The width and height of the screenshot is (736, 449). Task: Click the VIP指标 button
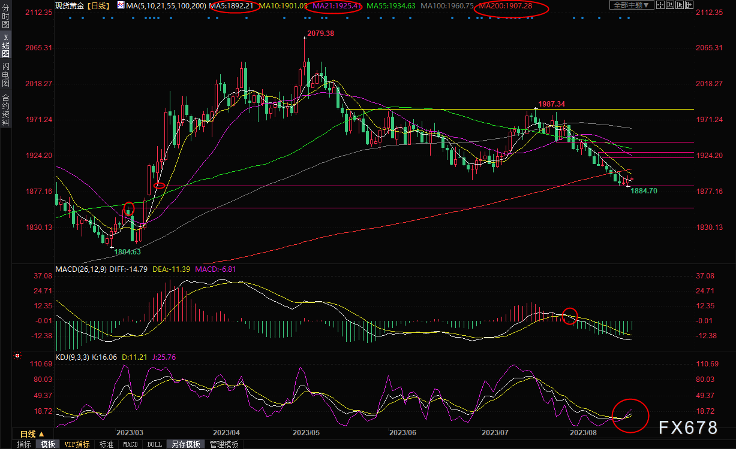77,444
